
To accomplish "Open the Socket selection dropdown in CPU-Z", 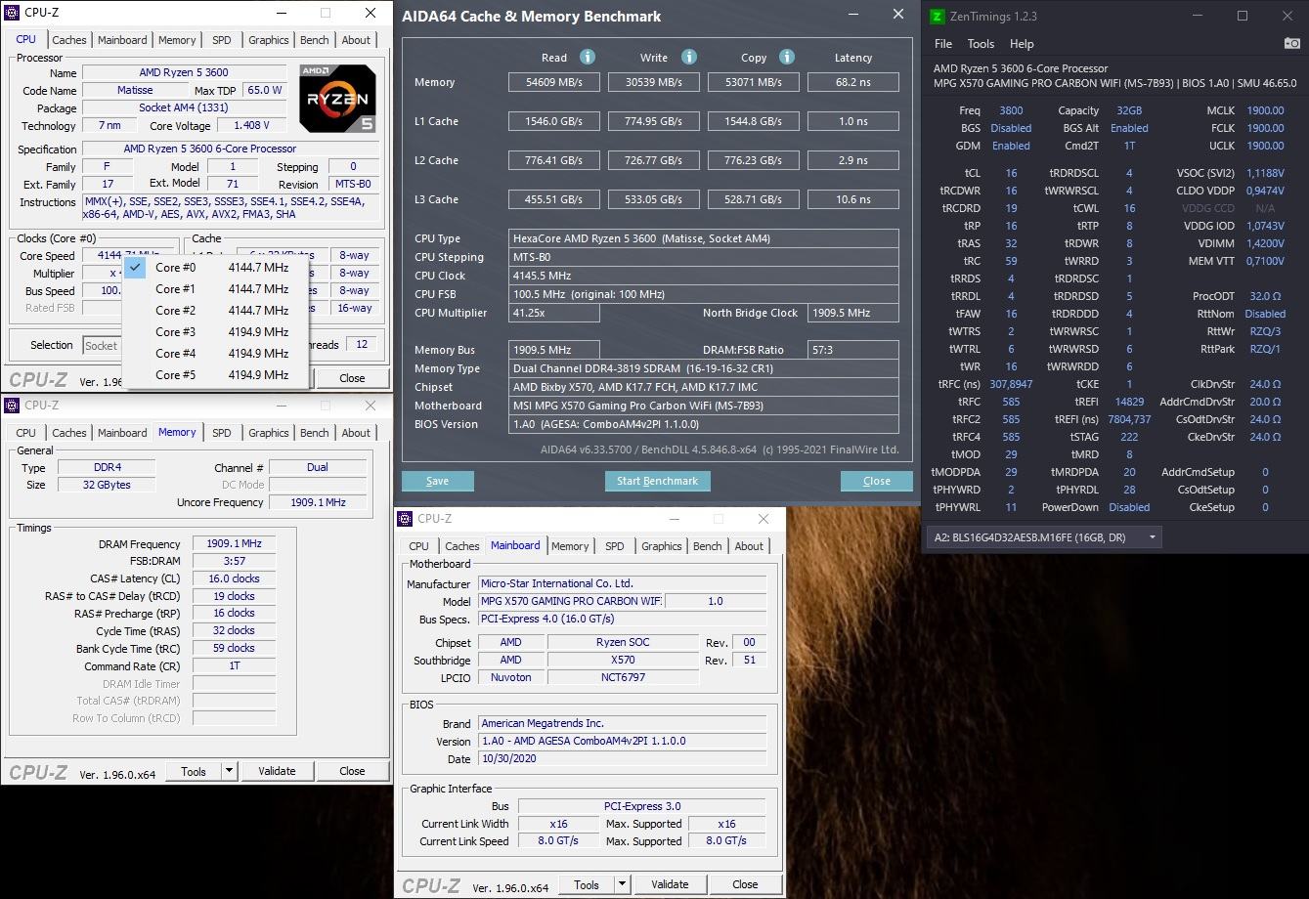I will pos(101,345).
